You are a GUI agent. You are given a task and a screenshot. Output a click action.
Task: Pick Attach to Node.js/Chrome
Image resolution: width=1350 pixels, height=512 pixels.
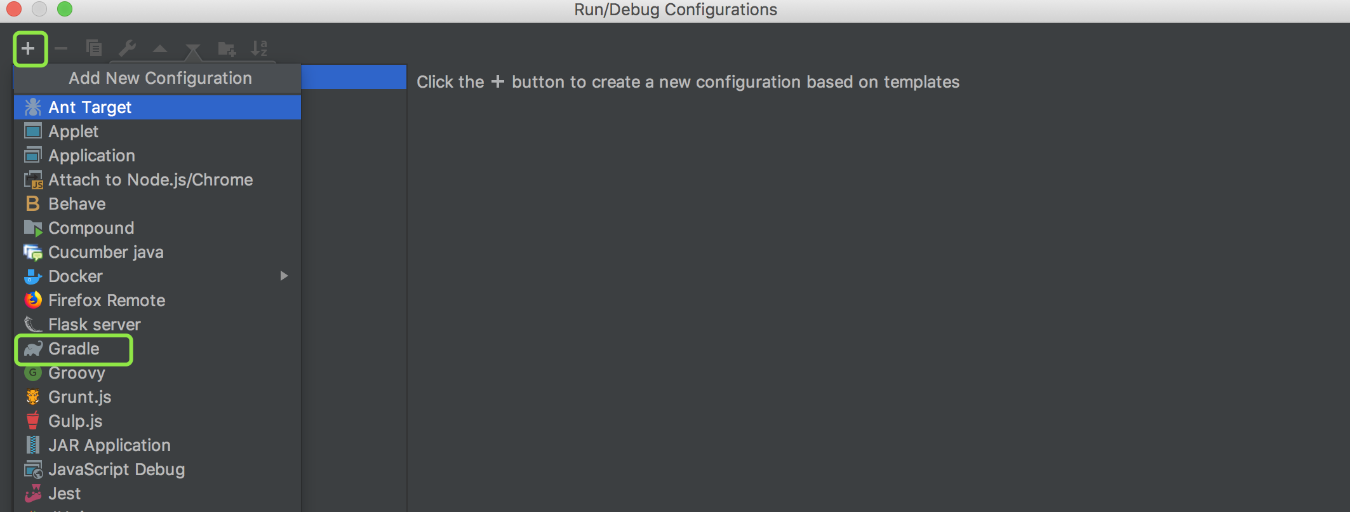point(150,180)
